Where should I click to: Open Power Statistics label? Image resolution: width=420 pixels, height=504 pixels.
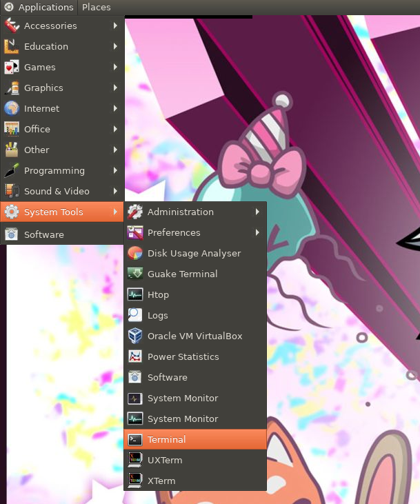click(x=183, y=356)
